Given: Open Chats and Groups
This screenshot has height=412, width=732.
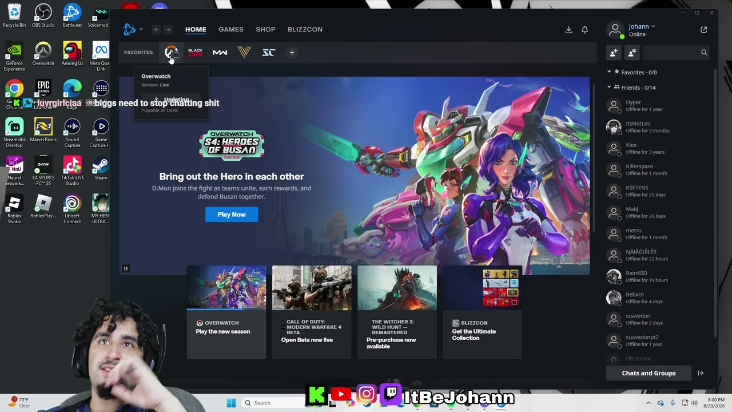Looking at the screenshot, I should (649, 373).
